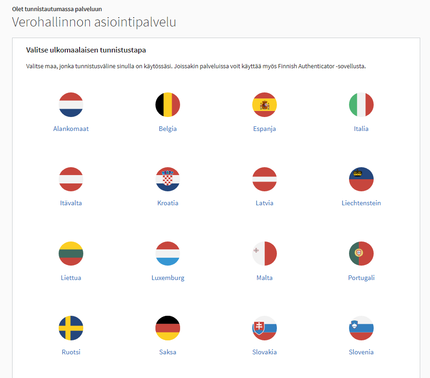Select the Germany flag icon
This screenshot has height=378, width=430.
click(x=168, y=328)
